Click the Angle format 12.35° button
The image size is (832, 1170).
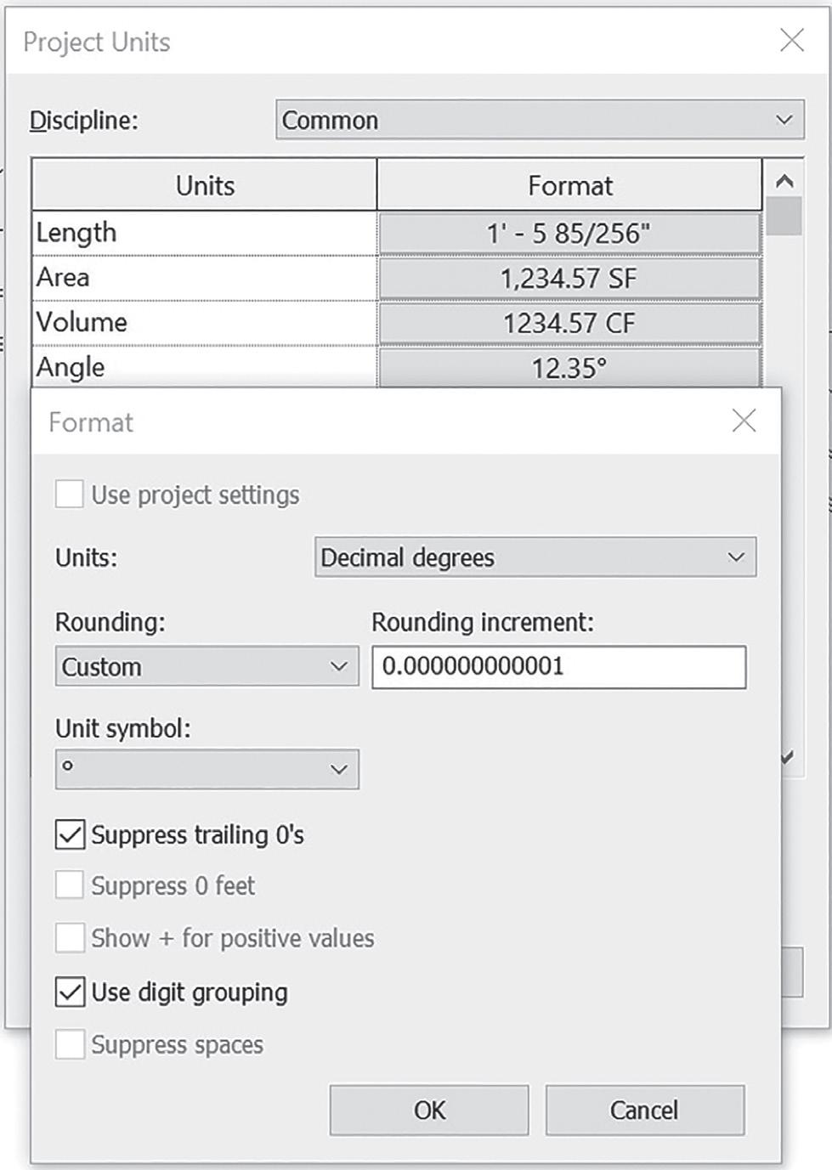[569, 368]
